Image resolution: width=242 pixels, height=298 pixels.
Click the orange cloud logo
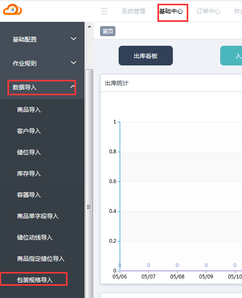point(12,10)
